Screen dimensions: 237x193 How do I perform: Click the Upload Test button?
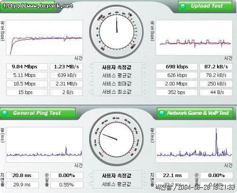click(x=205, y=6)
